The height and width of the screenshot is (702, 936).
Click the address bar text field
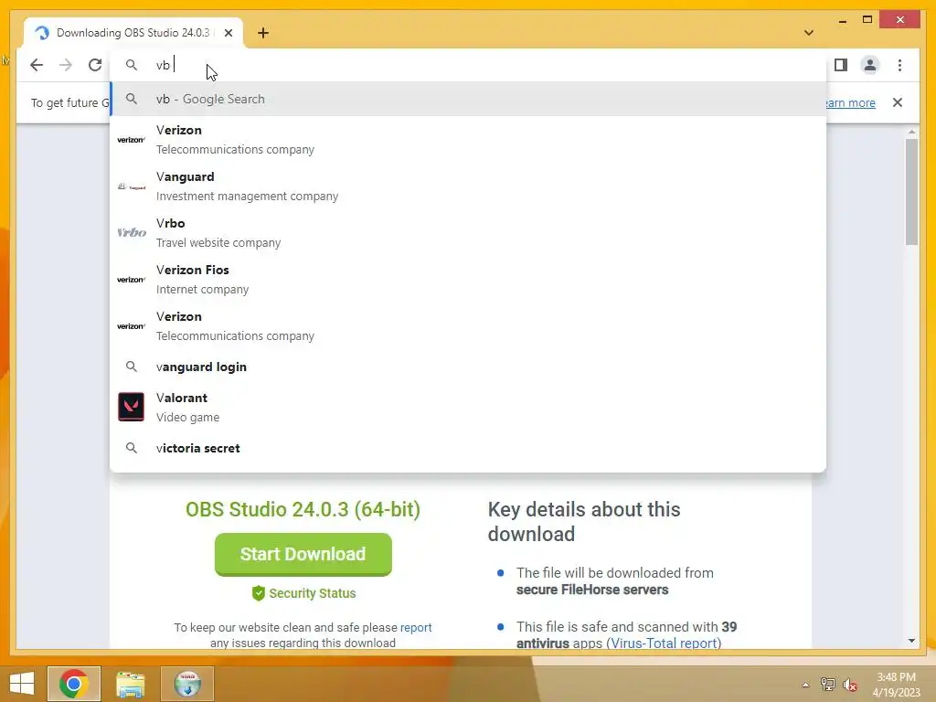tap(468, 65)
